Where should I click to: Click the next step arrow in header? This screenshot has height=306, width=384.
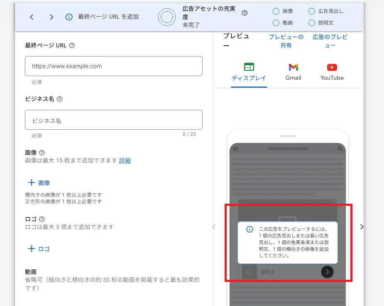coord(51,17)
